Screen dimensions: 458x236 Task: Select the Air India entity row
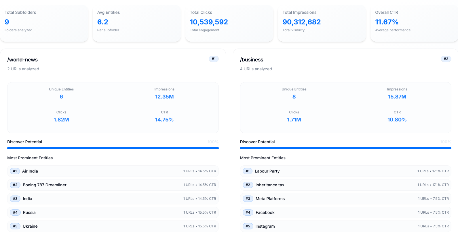pos(113,171)
